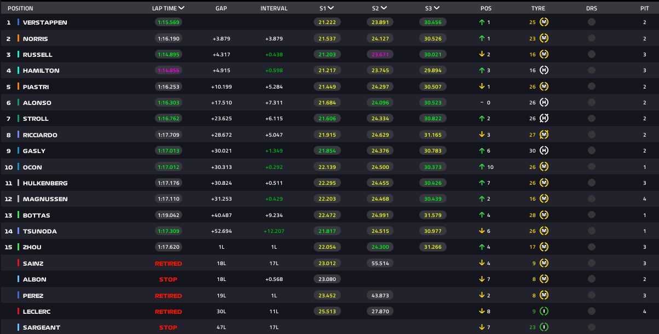Click Bottas's 1:19.042 lap time

[x=168, y=215]
